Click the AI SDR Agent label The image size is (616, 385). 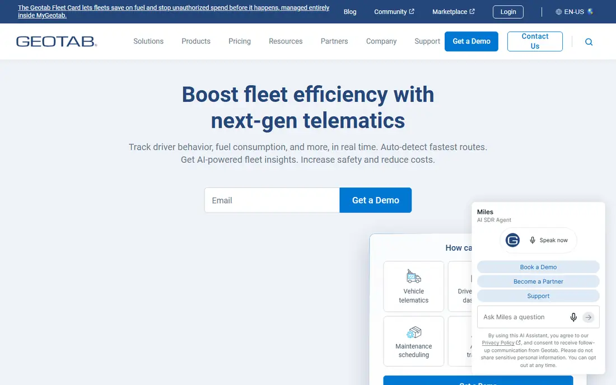point(494,220)
